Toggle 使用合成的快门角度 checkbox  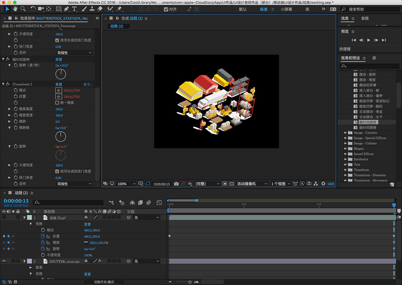pos(58,40)
